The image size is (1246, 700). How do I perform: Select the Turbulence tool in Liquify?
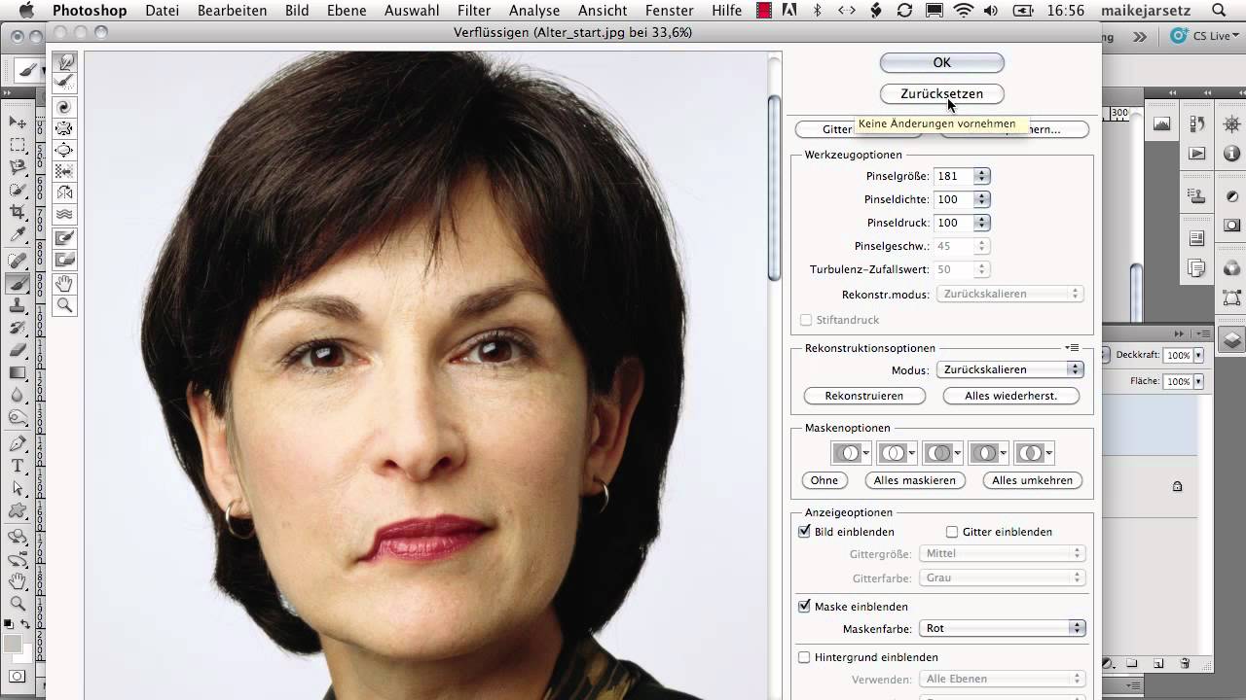coord(65,214)
